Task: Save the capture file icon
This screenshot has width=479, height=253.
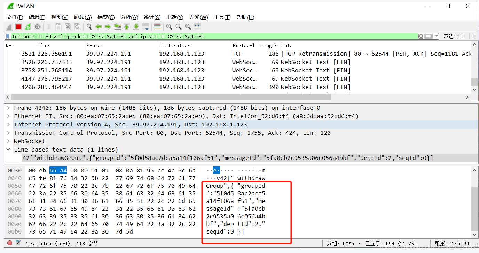Action: click(58, 27)
